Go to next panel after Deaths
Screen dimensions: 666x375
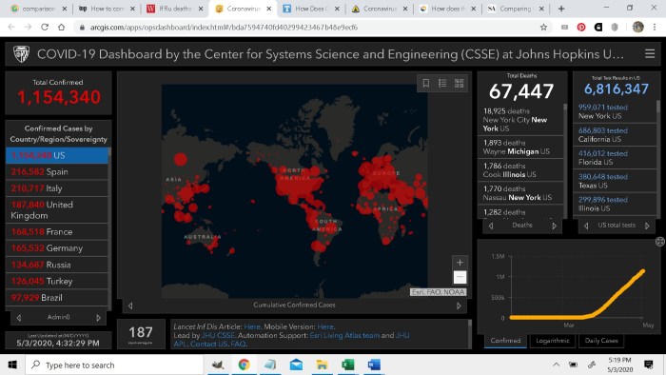555,226
